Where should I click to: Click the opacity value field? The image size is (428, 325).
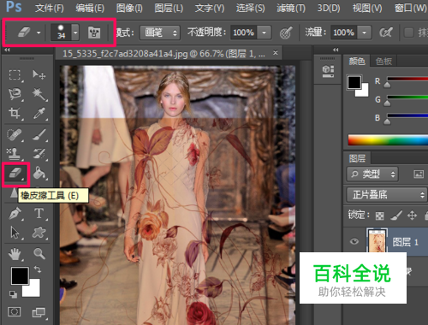pos(244,32)
